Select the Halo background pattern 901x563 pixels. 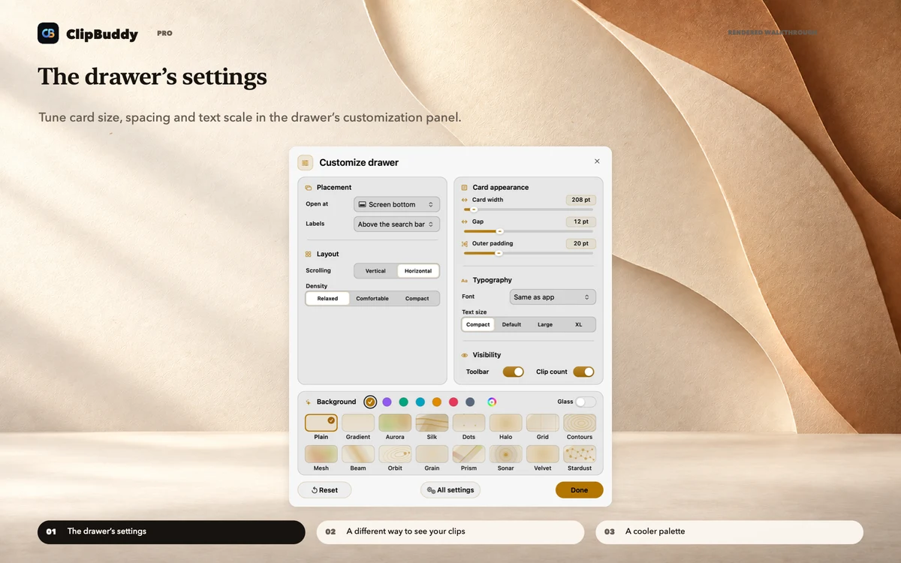coord(505,423)
